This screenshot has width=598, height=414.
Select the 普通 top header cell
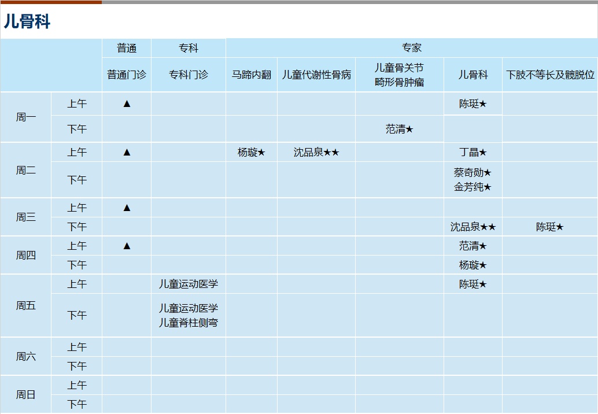[x=127, y=48]
